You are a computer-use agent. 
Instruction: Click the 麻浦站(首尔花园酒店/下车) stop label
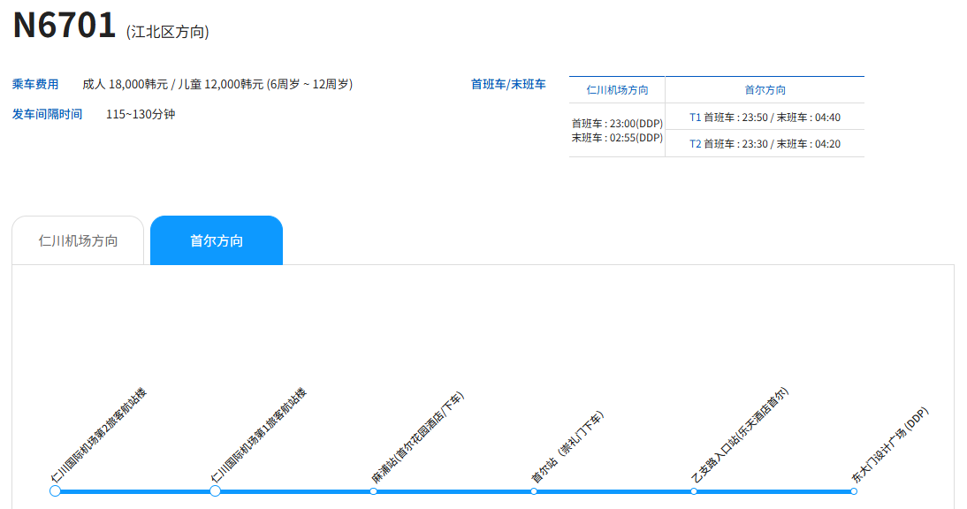coord(417,437)
